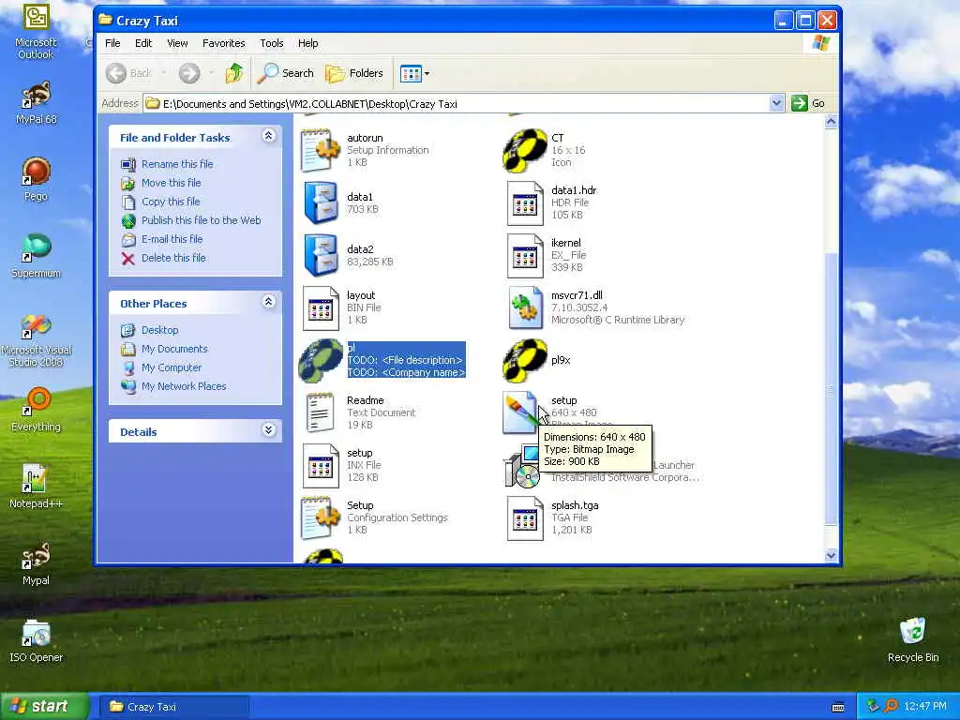
Task: Go to My Network Places
Action: tap(184, 386)
